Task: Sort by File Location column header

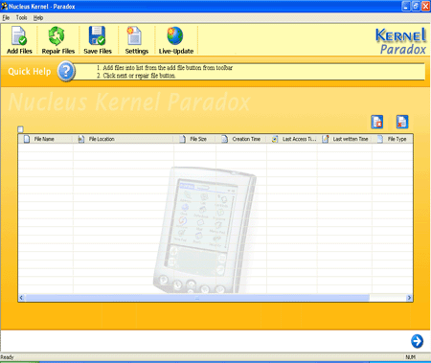Action: pos(124,139)
